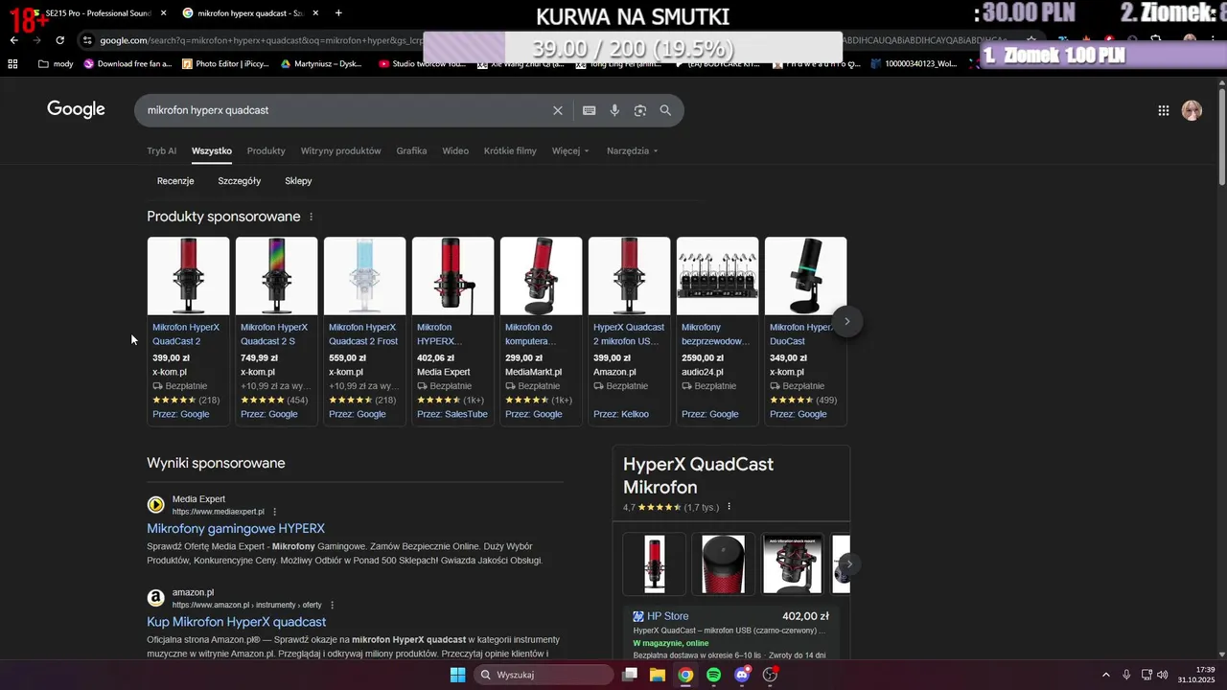Open 'Mikrofon HyperX QuadCast 2' product link
This screenshot has height=690, width=1227.
(186, 333)
